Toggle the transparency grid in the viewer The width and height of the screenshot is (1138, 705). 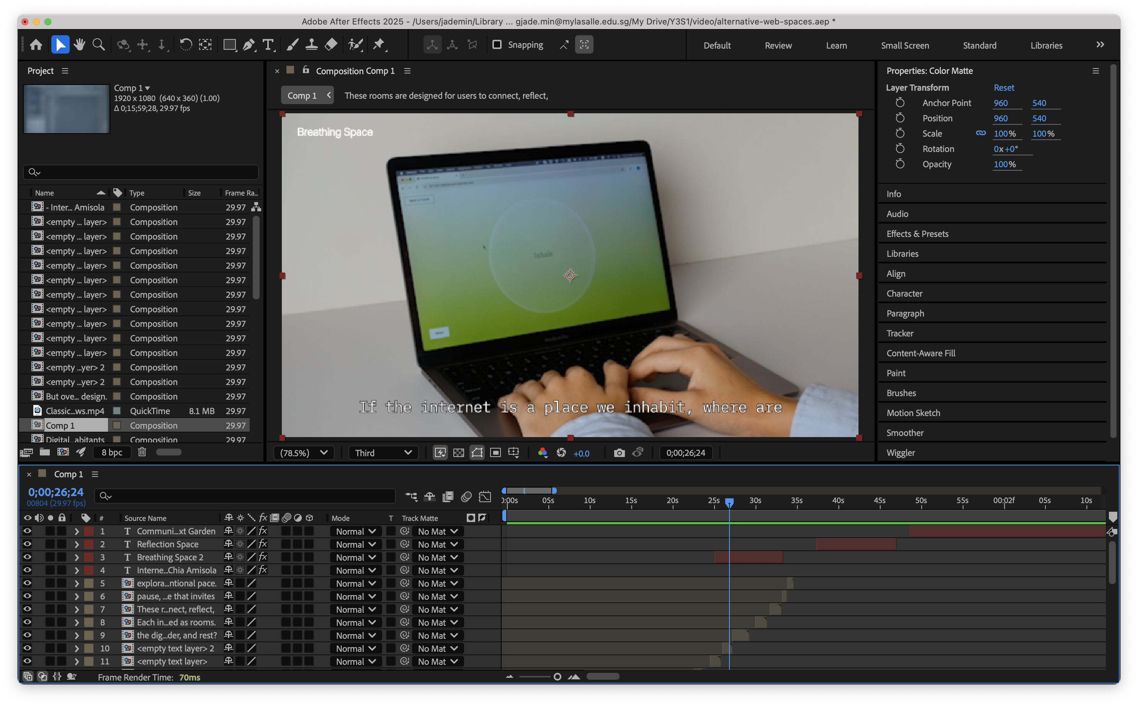point(458,453)
